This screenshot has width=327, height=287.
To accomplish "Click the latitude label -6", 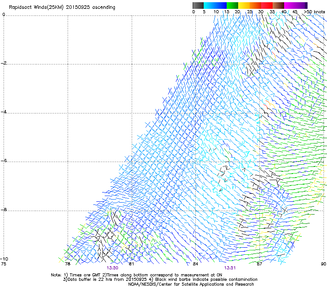I will coord(4,161).
